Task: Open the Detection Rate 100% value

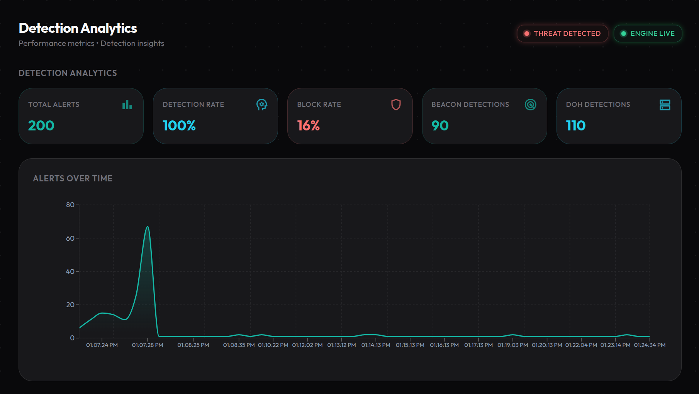Action: pyautogui.click(x=179, y=125)
